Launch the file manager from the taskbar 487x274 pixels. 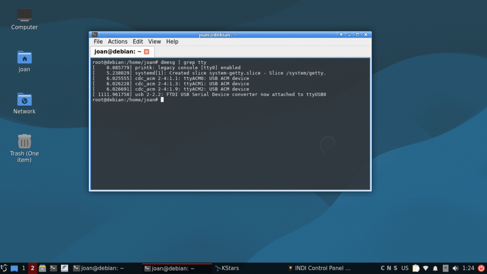[42, 268]
